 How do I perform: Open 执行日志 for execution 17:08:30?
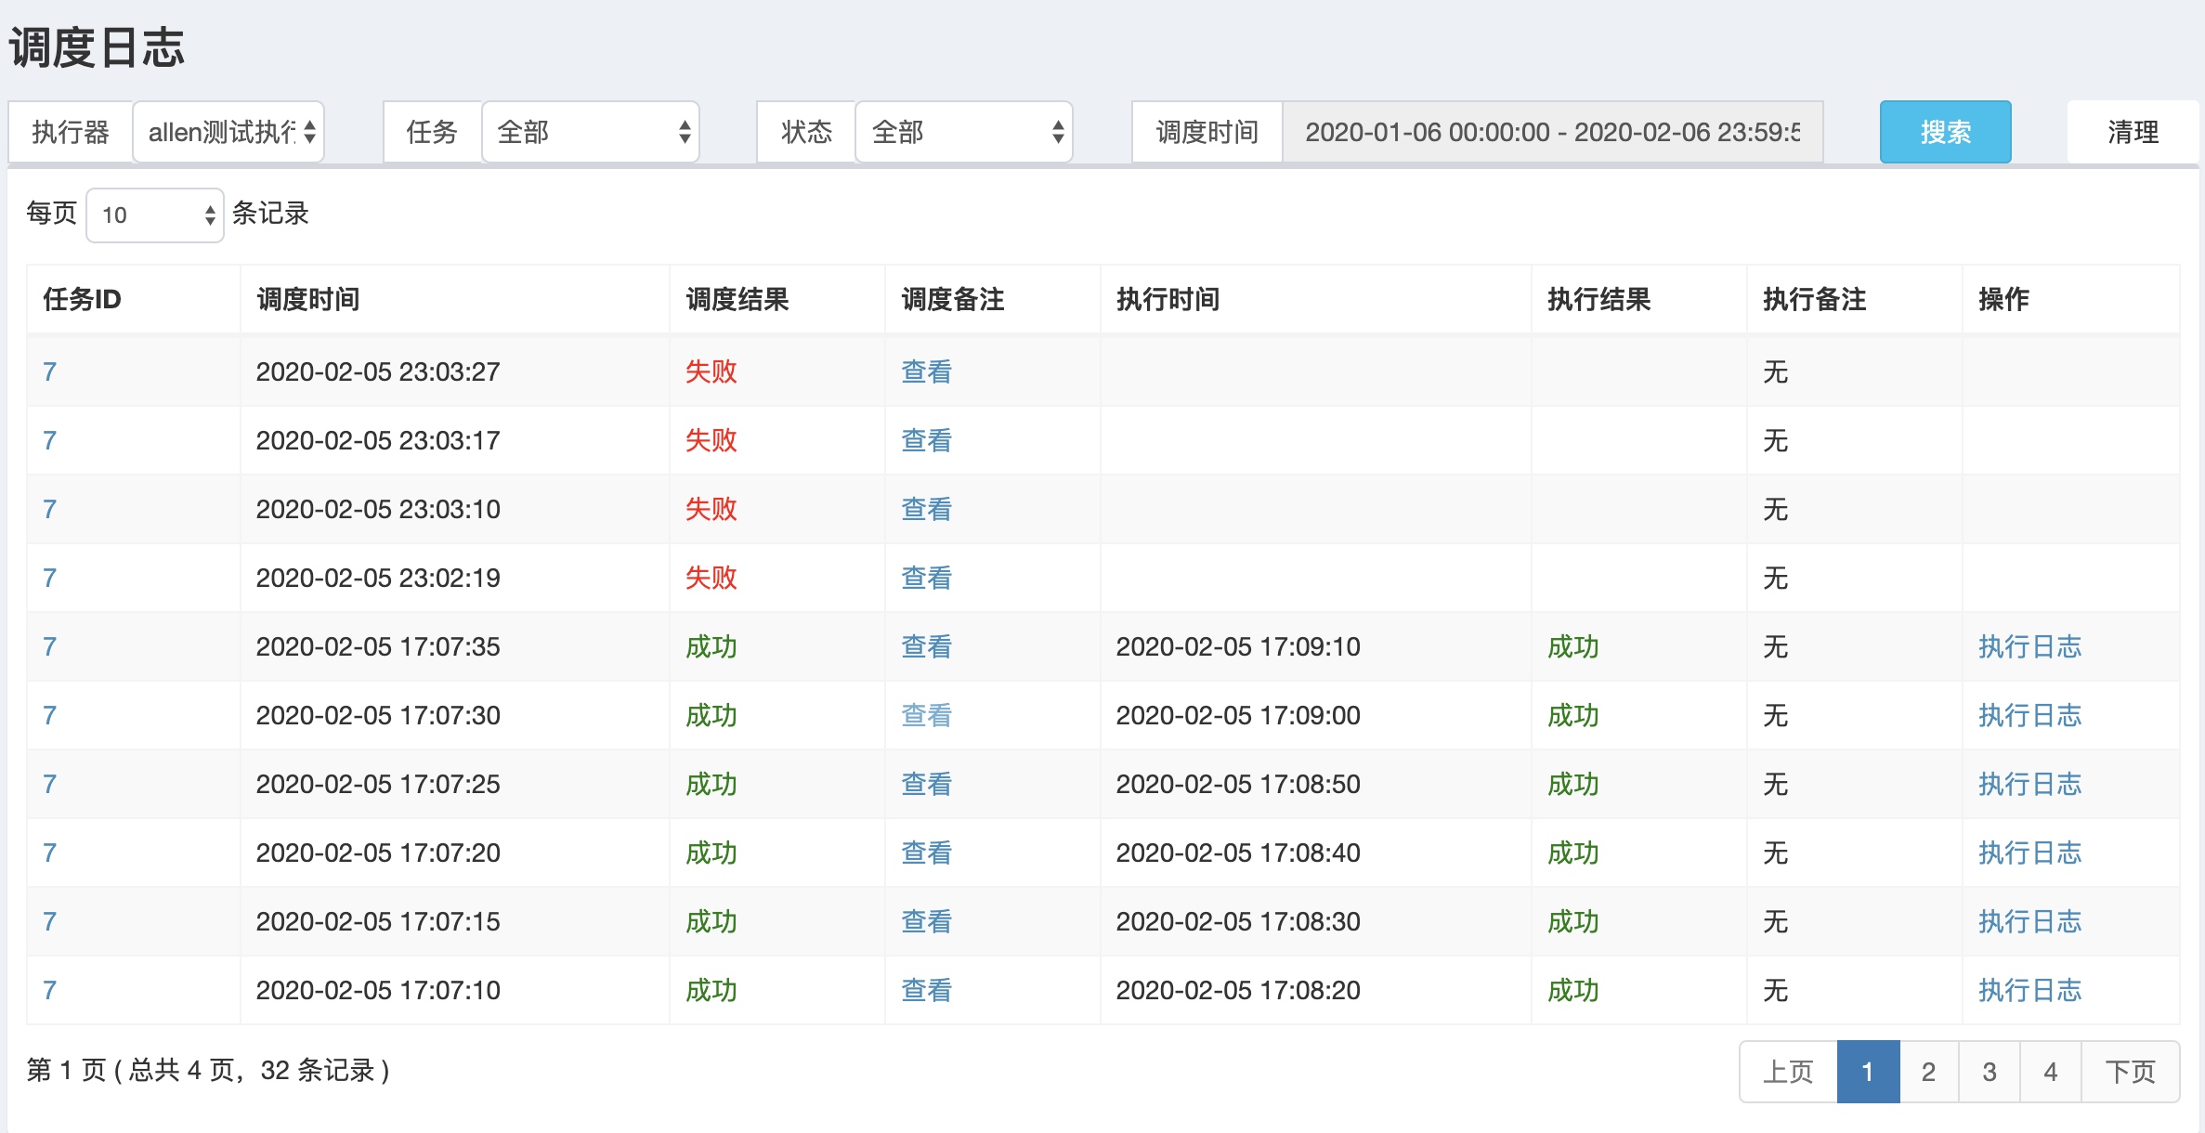pos(2029,921)
